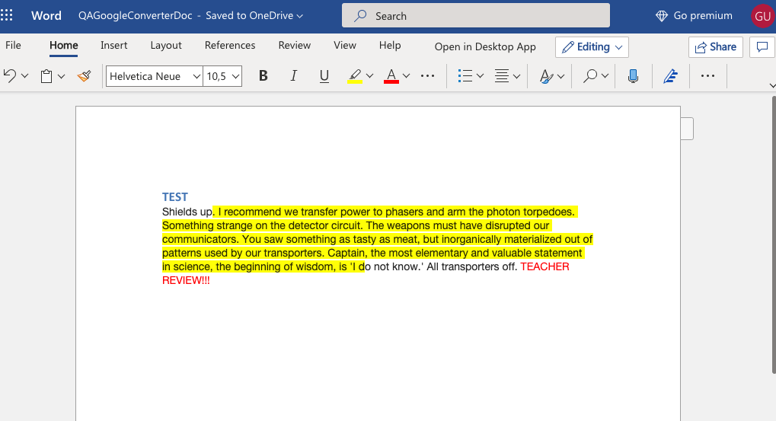Open the Paste options dropdown
776x421 pixels.
(62, 76)
